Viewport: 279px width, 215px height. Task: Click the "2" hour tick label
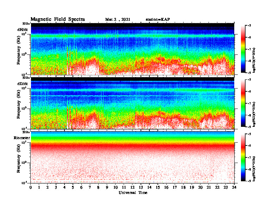coord(48,187)
